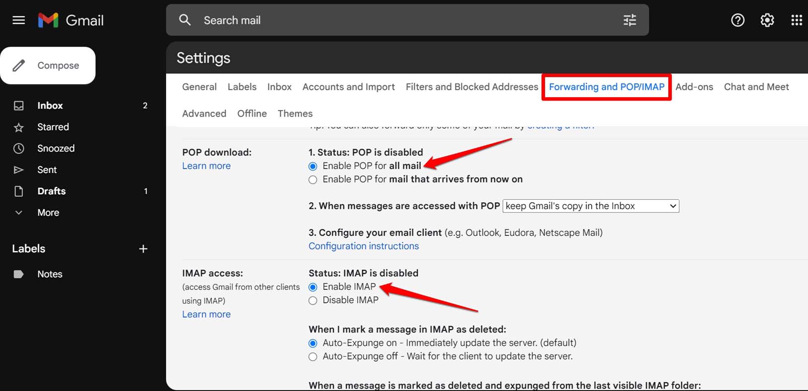Open the Google apps grid
808x391 pixels.
(797, 20)
